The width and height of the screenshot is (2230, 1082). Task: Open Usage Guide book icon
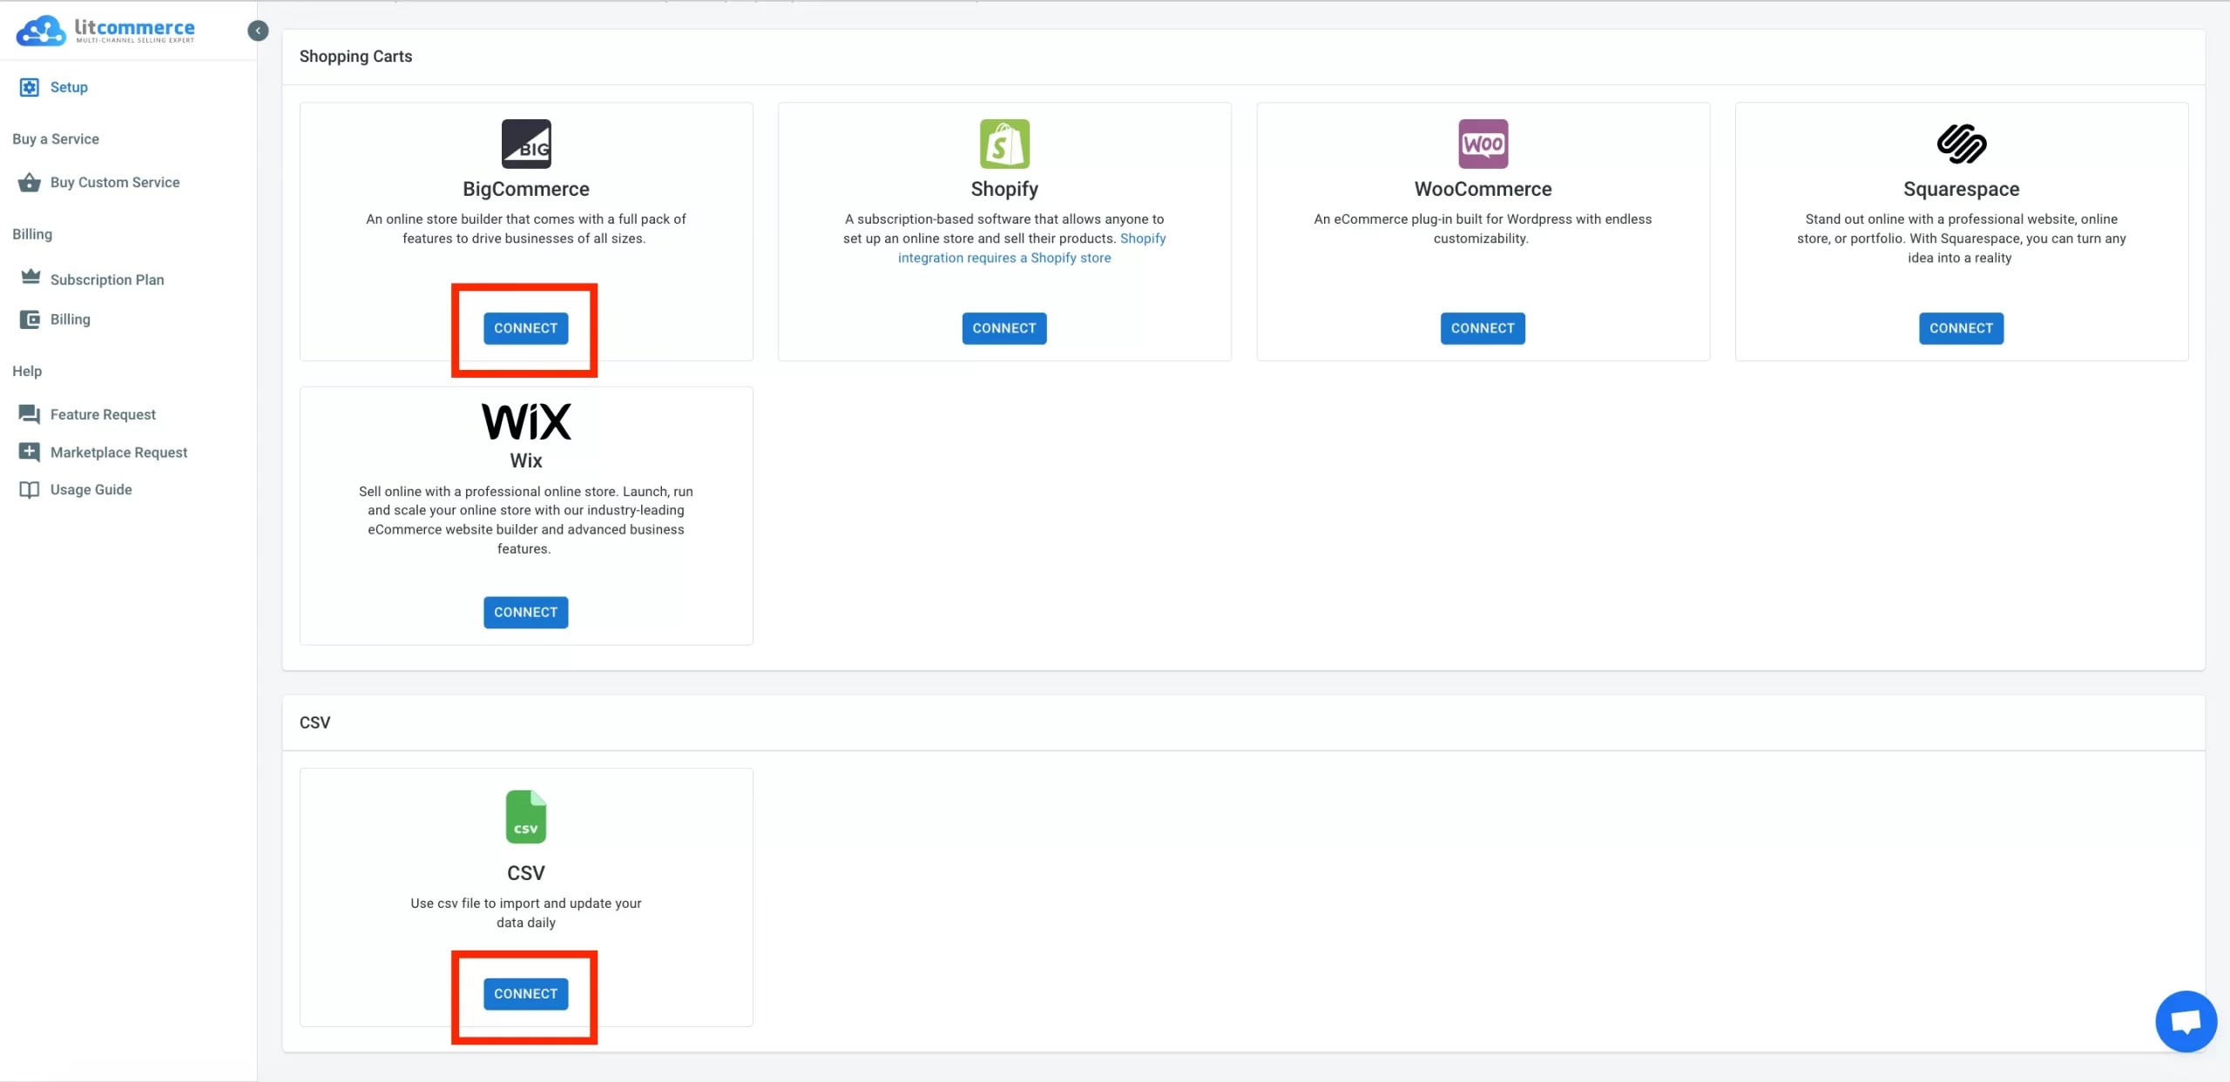click(x=30, y=489)
